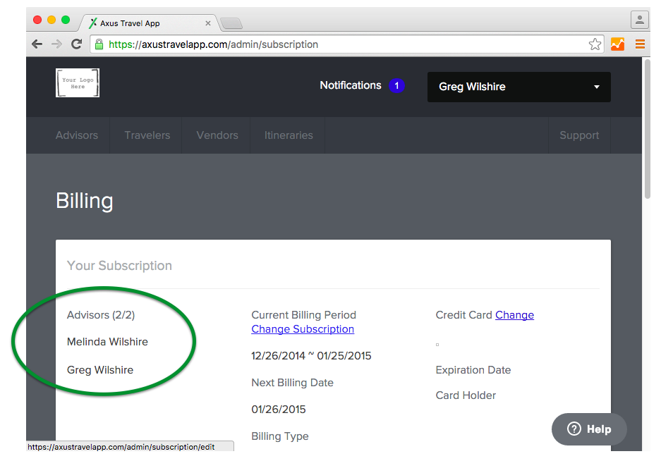Open the Support menu item
Image resolution: width=661 pixels, height=461 pixels.
[x=579, y=135]
